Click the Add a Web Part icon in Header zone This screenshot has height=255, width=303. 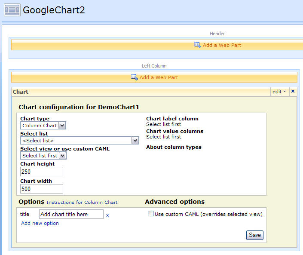pyautogui.click(x=198, y=45)
